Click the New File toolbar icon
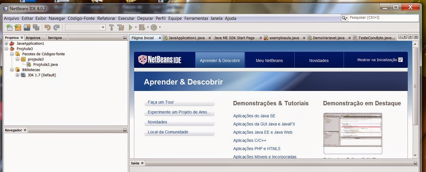The width and height of the screenshot is (426, 172). pos(9,27)
